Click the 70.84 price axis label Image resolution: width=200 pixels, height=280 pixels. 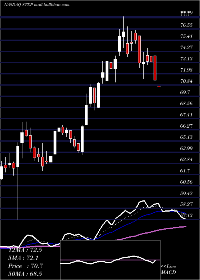pos(186,81)
